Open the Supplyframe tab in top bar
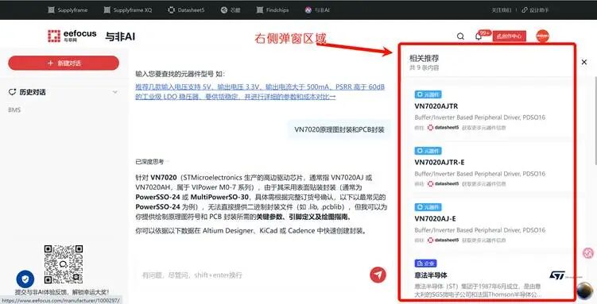This screenshot has width=597, height=304. click(x=68, y=10)
